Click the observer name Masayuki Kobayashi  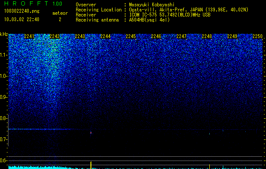pos(152,5)
